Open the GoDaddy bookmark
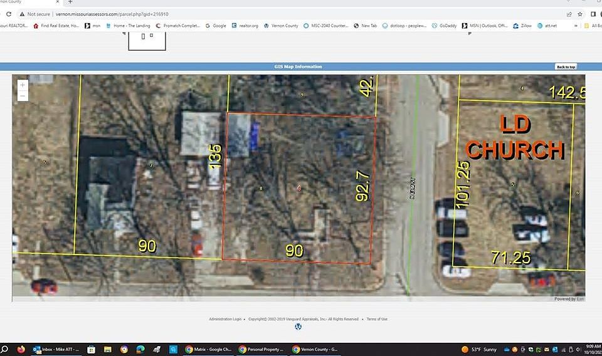The height and width of the screenshot is (356, 602). tap(444, 26)
